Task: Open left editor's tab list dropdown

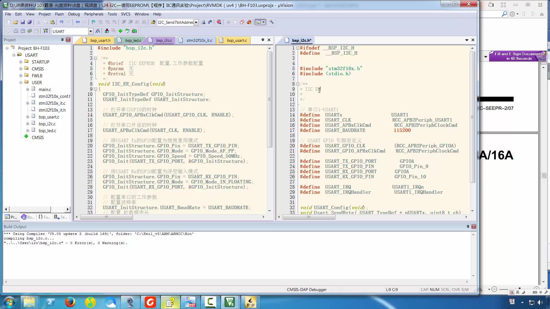Action: click(x=263, y=40)
